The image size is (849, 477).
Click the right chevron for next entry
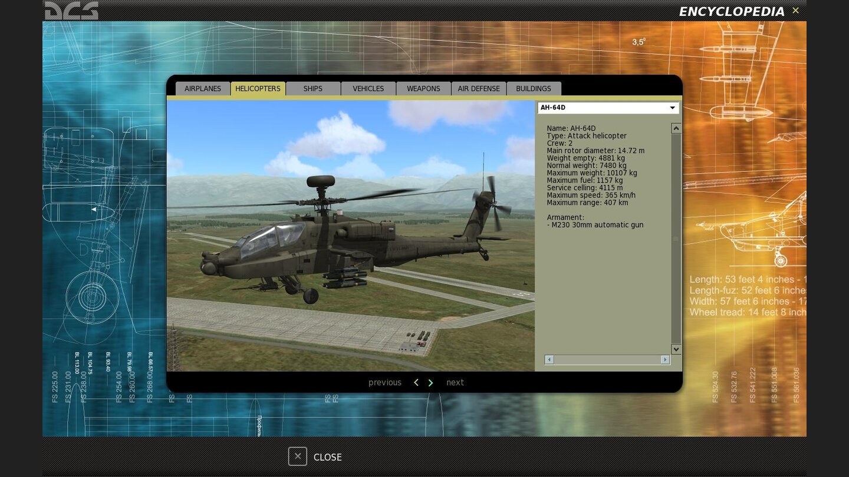click(430, 383)
